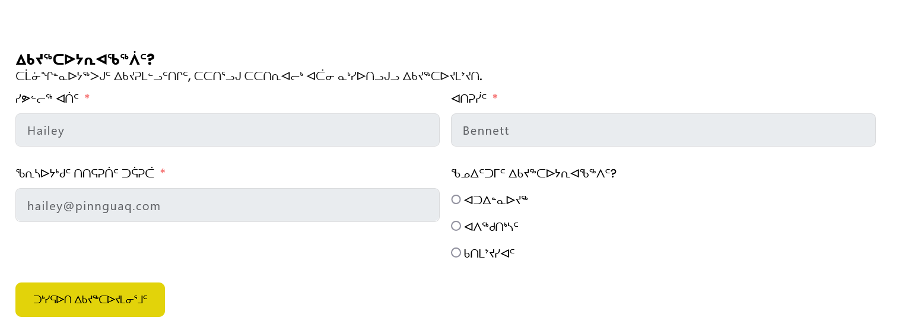Click red asterisk beside the last name label

tap(495, 97)
